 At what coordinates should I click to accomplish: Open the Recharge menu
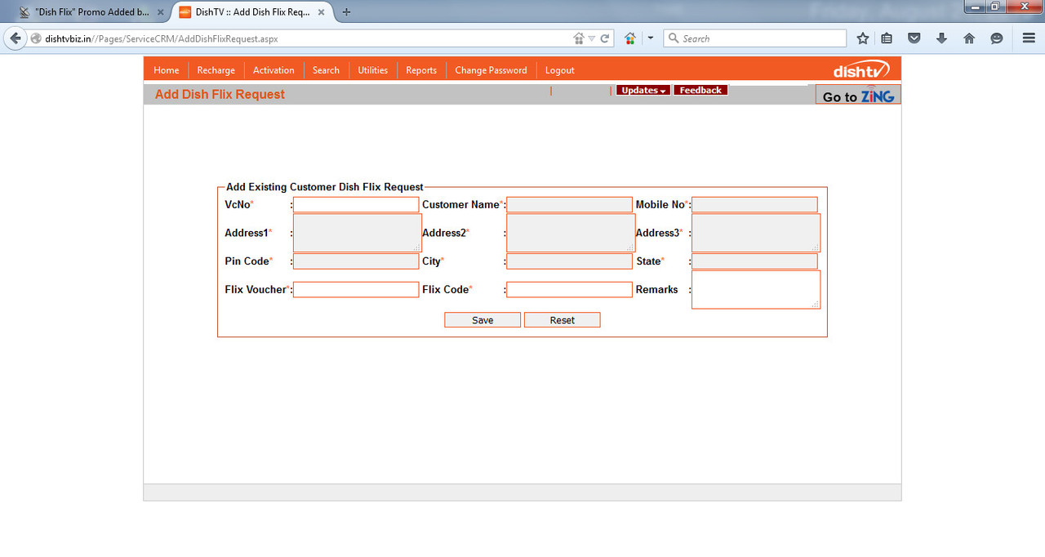[x=216, y=70]
